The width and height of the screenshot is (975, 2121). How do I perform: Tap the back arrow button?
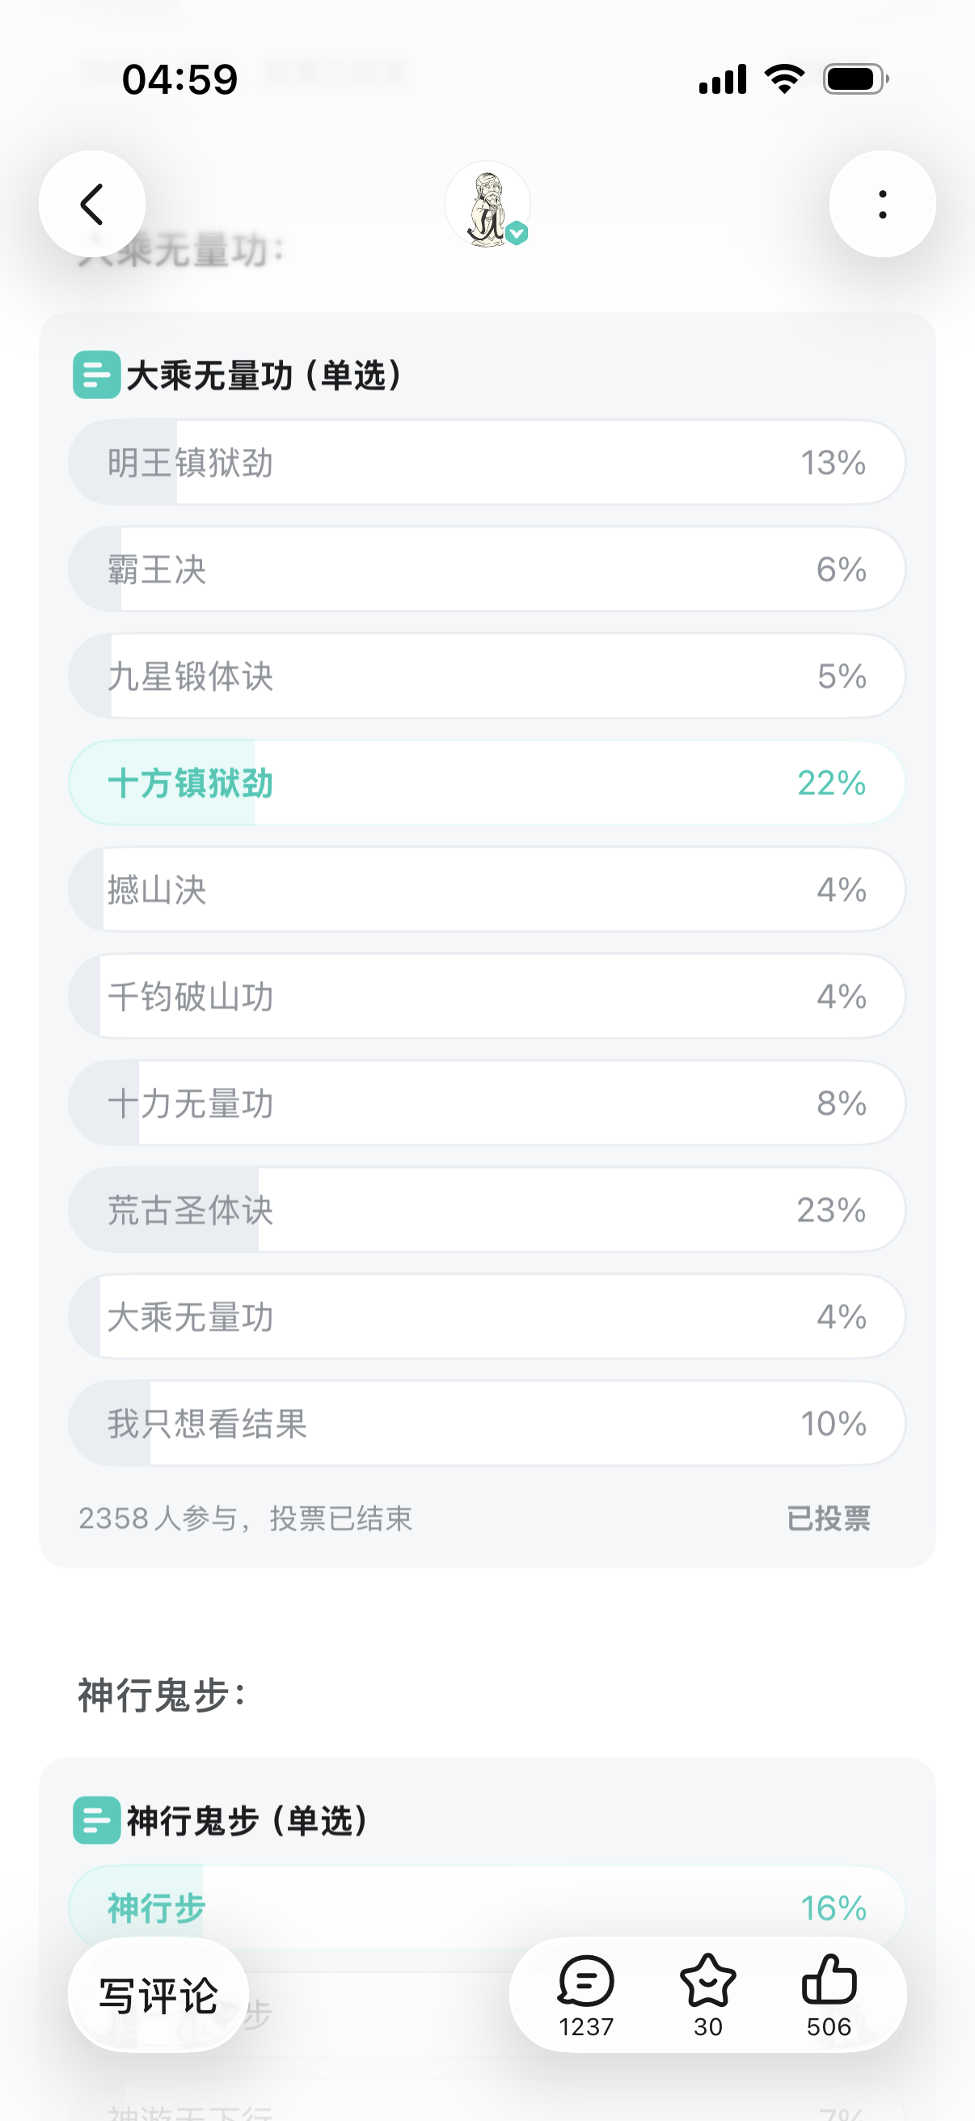coord(92,204)
